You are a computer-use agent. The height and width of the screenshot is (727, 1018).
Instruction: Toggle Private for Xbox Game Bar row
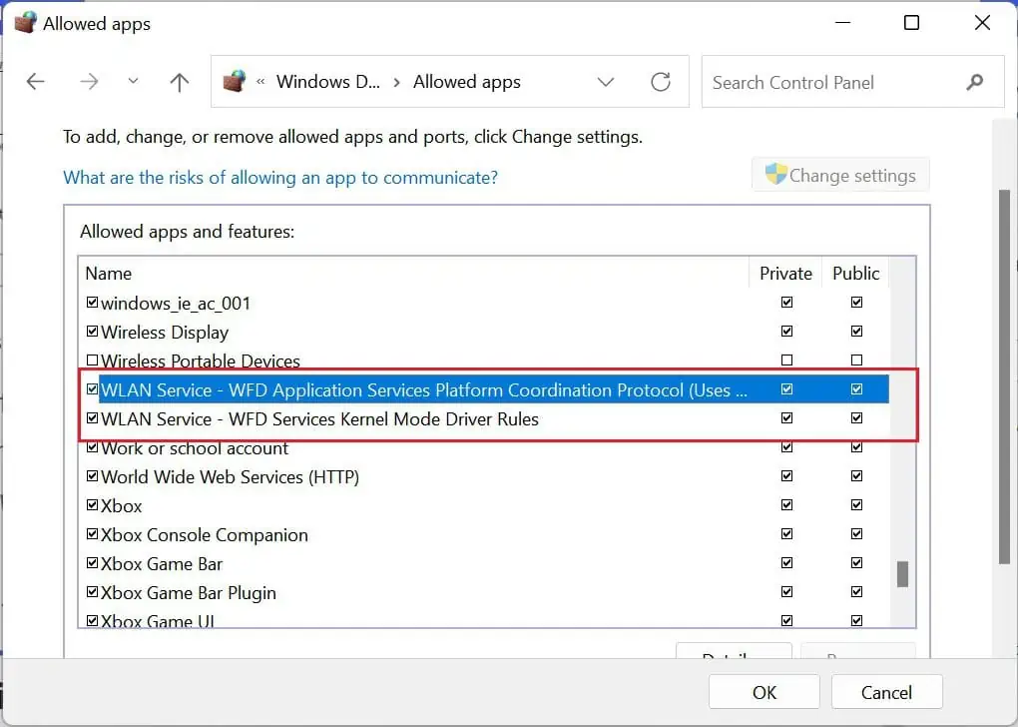coord(786,562)
